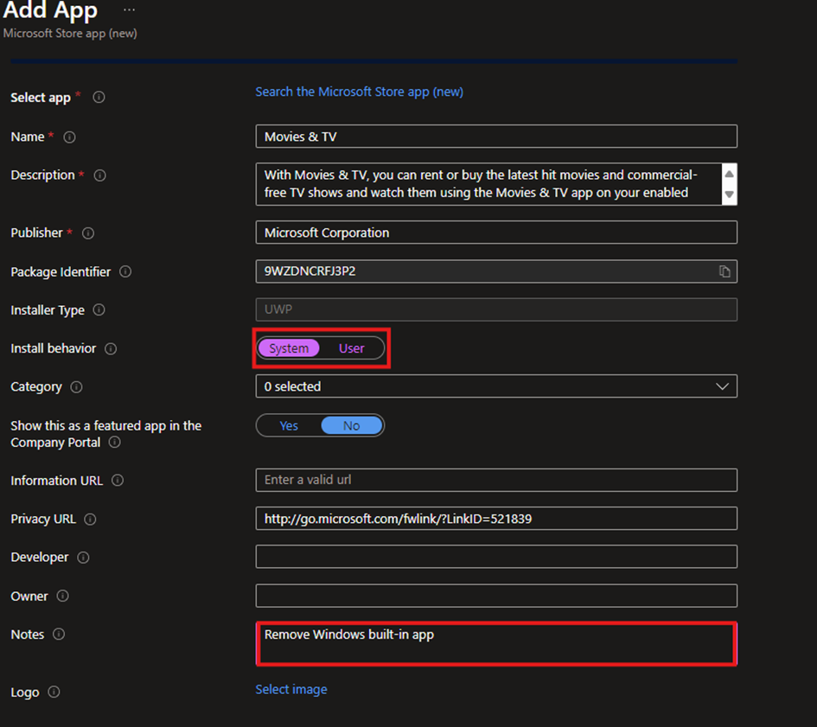The height and width of the screenshot is (727, 817).
Task: Choose No for featured app
Action: coord(352,426)
